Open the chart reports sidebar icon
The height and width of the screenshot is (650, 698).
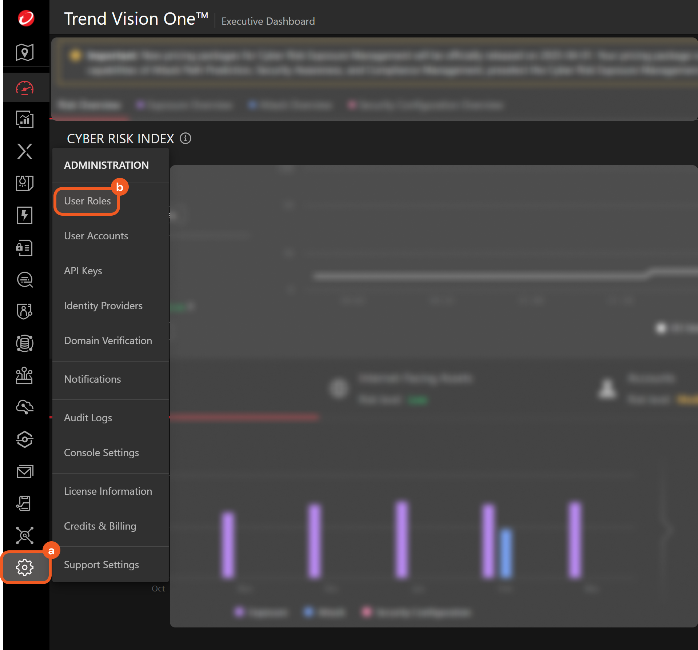(x=25, y=119)
